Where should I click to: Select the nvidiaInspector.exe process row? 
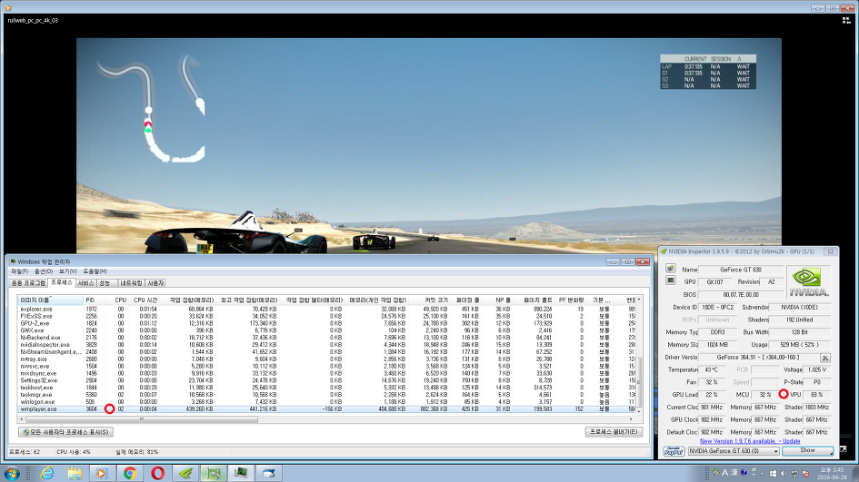pyautogui.click(x=326, y=345)
